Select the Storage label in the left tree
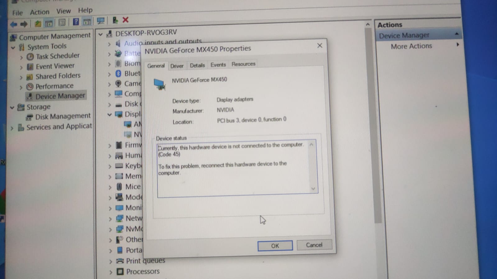The height and width of the screenshot is (279, 497). (38, 107)
